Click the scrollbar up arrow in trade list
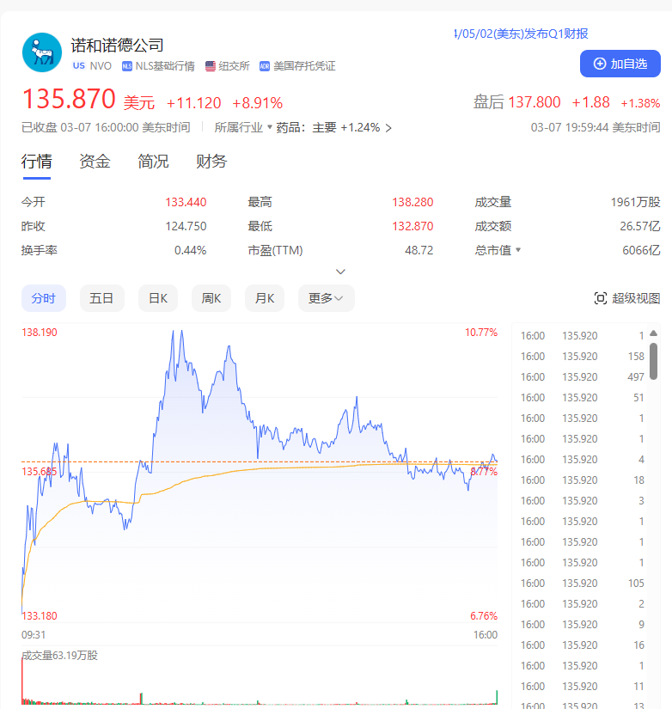This screenshot has width=672, height=709. [654, 333]
